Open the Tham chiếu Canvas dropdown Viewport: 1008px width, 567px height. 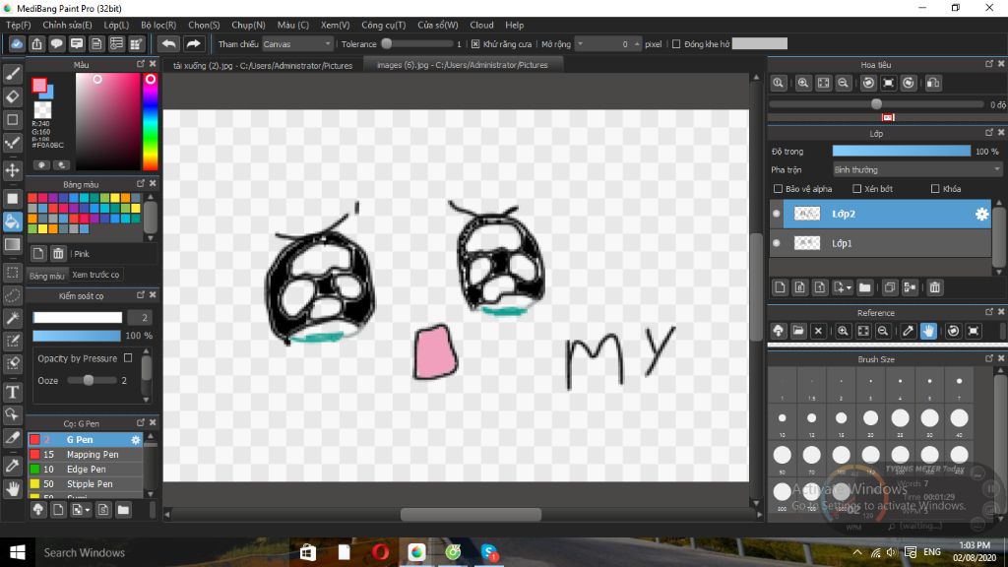coord(297,44)
